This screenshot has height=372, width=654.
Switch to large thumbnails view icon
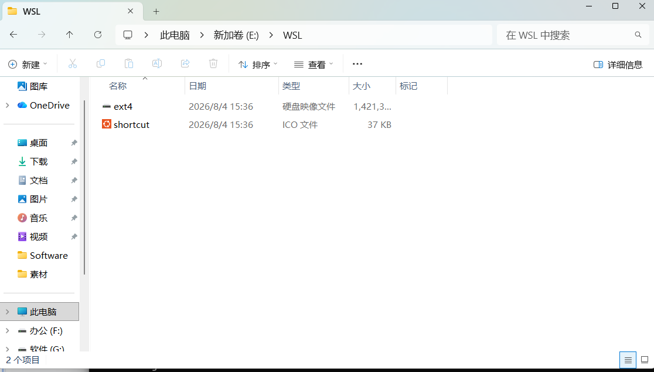pos(645,360)
